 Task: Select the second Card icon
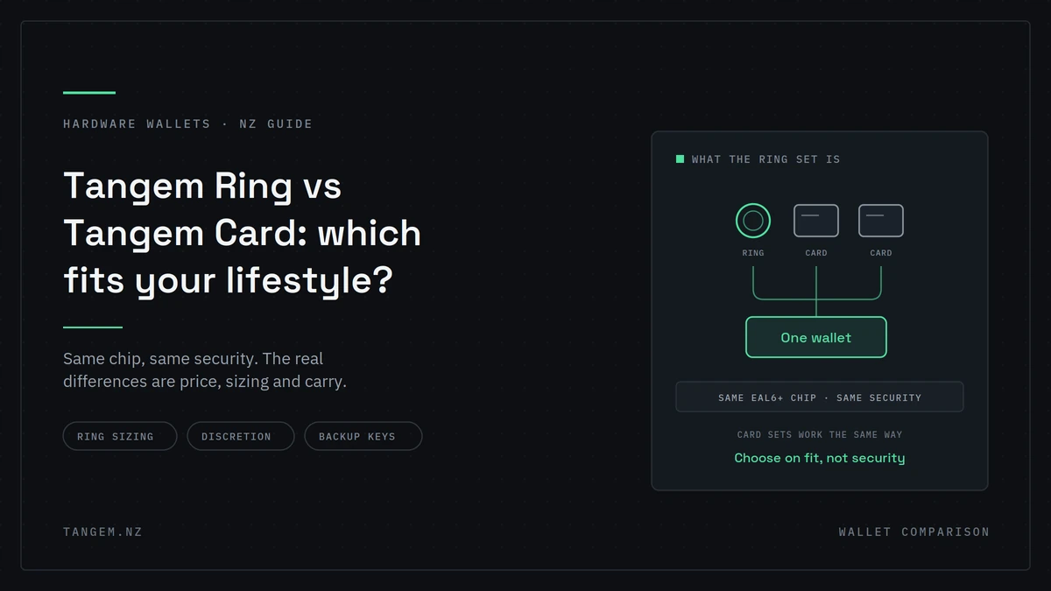point(881,221)
